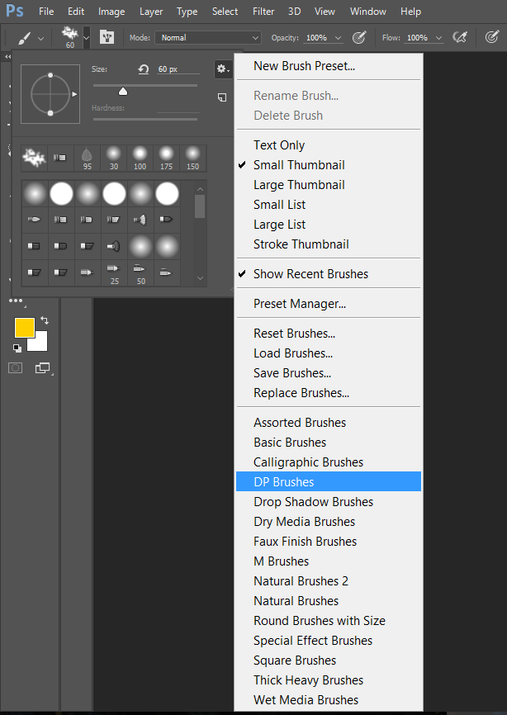Select the highlighted DP Brushes set
This screenshot has height=715, width=507.
(x=329, y=482)
